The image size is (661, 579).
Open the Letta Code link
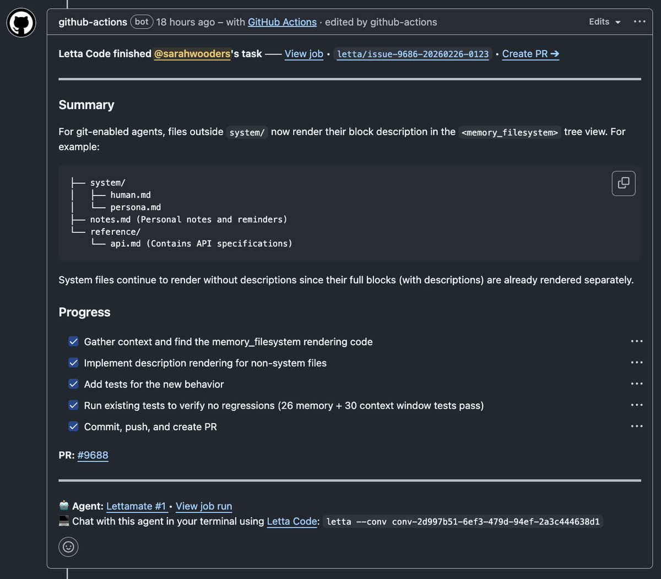[292, 521]
